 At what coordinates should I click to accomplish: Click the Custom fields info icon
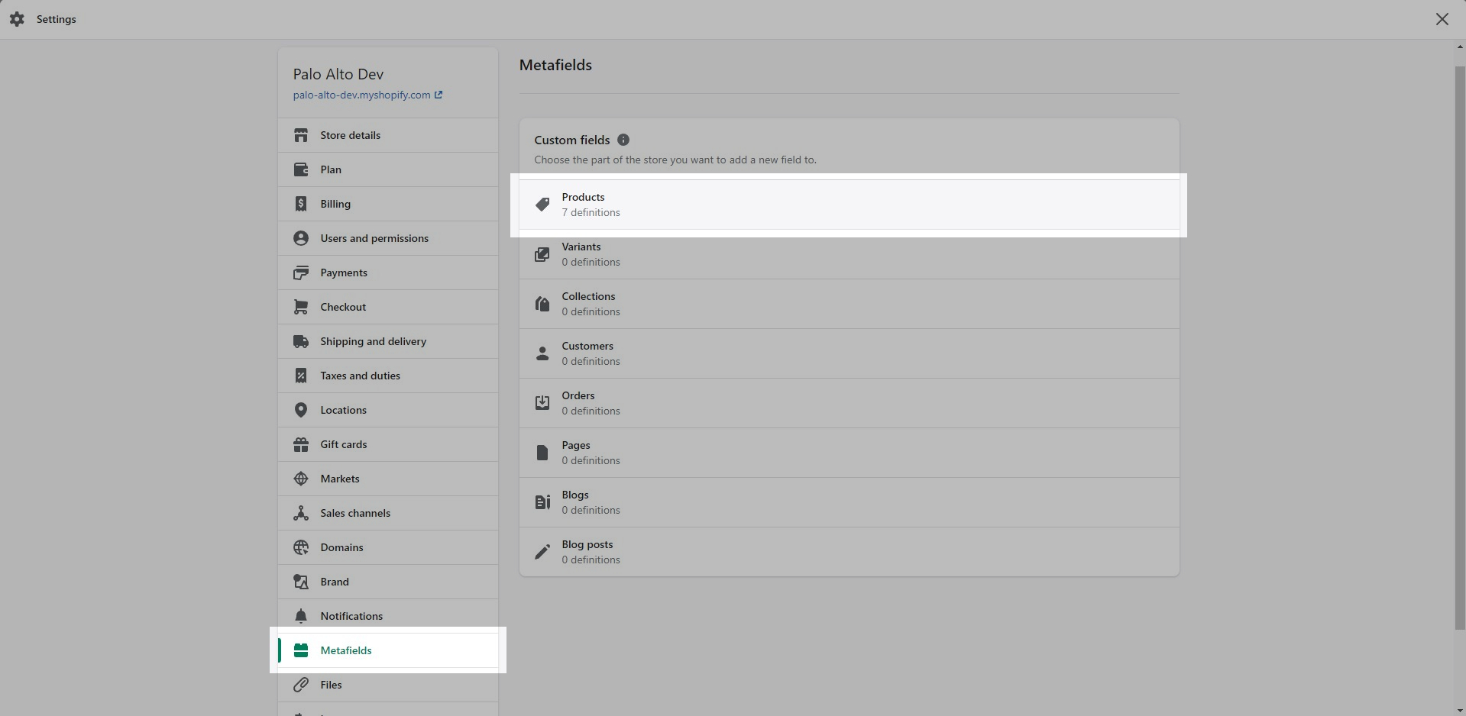623,140
